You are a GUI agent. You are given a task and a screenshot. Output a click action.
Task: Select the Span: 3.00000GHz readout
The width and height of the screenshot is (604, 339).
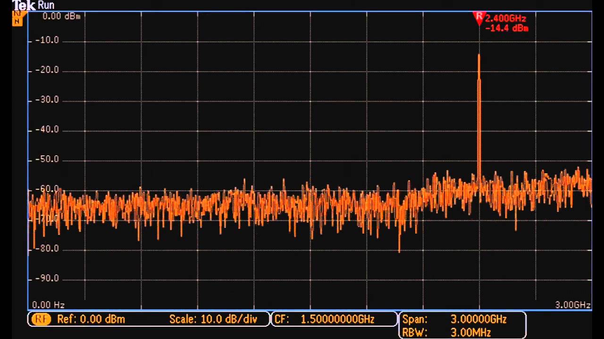(x=454, y=319)
